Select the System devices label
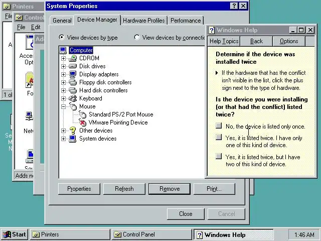 click(98, 139)
